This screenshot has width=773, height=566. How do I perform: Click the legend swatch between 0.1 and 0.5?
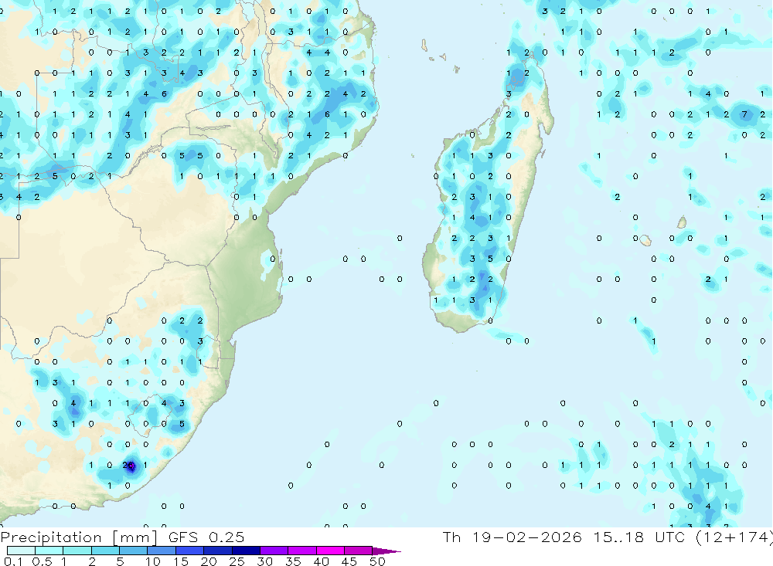point(21,551)
